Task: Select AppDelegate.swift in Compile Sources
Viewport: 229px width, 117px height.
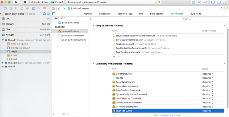Action: pos(168,44)
